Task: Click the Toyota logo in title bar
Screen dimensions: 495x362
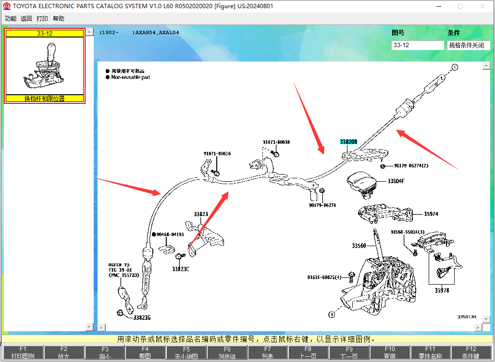Action: coord(7,6)
